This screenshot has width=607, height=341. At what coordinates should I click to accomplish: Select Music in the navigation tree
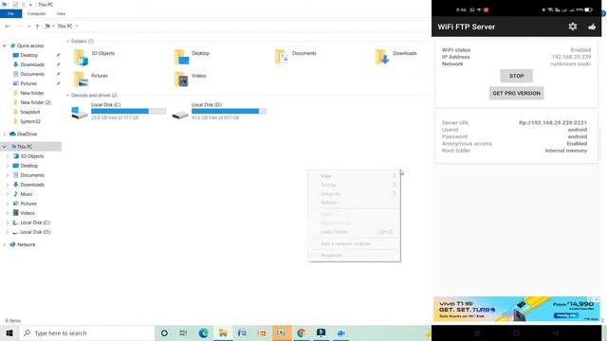(x=27, y=194)
